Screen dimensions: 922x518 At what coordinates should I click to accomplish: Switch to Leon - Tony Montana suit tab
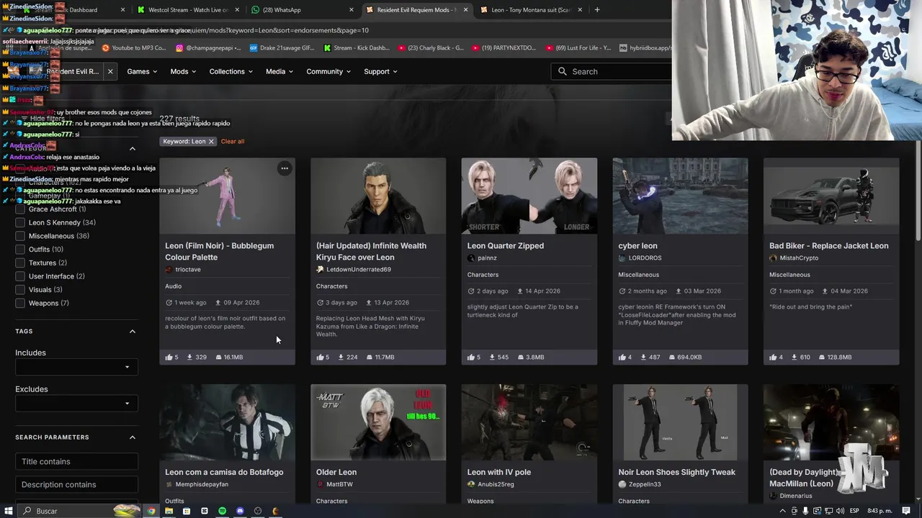coord(531,10)
